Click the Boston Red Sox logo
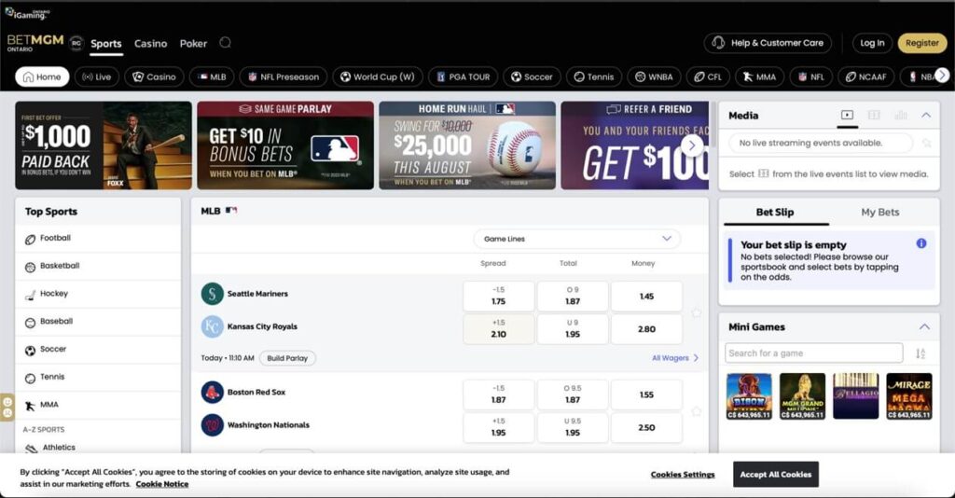The height and width of the screenshot is (498, 955). click(x=212, y=393)
